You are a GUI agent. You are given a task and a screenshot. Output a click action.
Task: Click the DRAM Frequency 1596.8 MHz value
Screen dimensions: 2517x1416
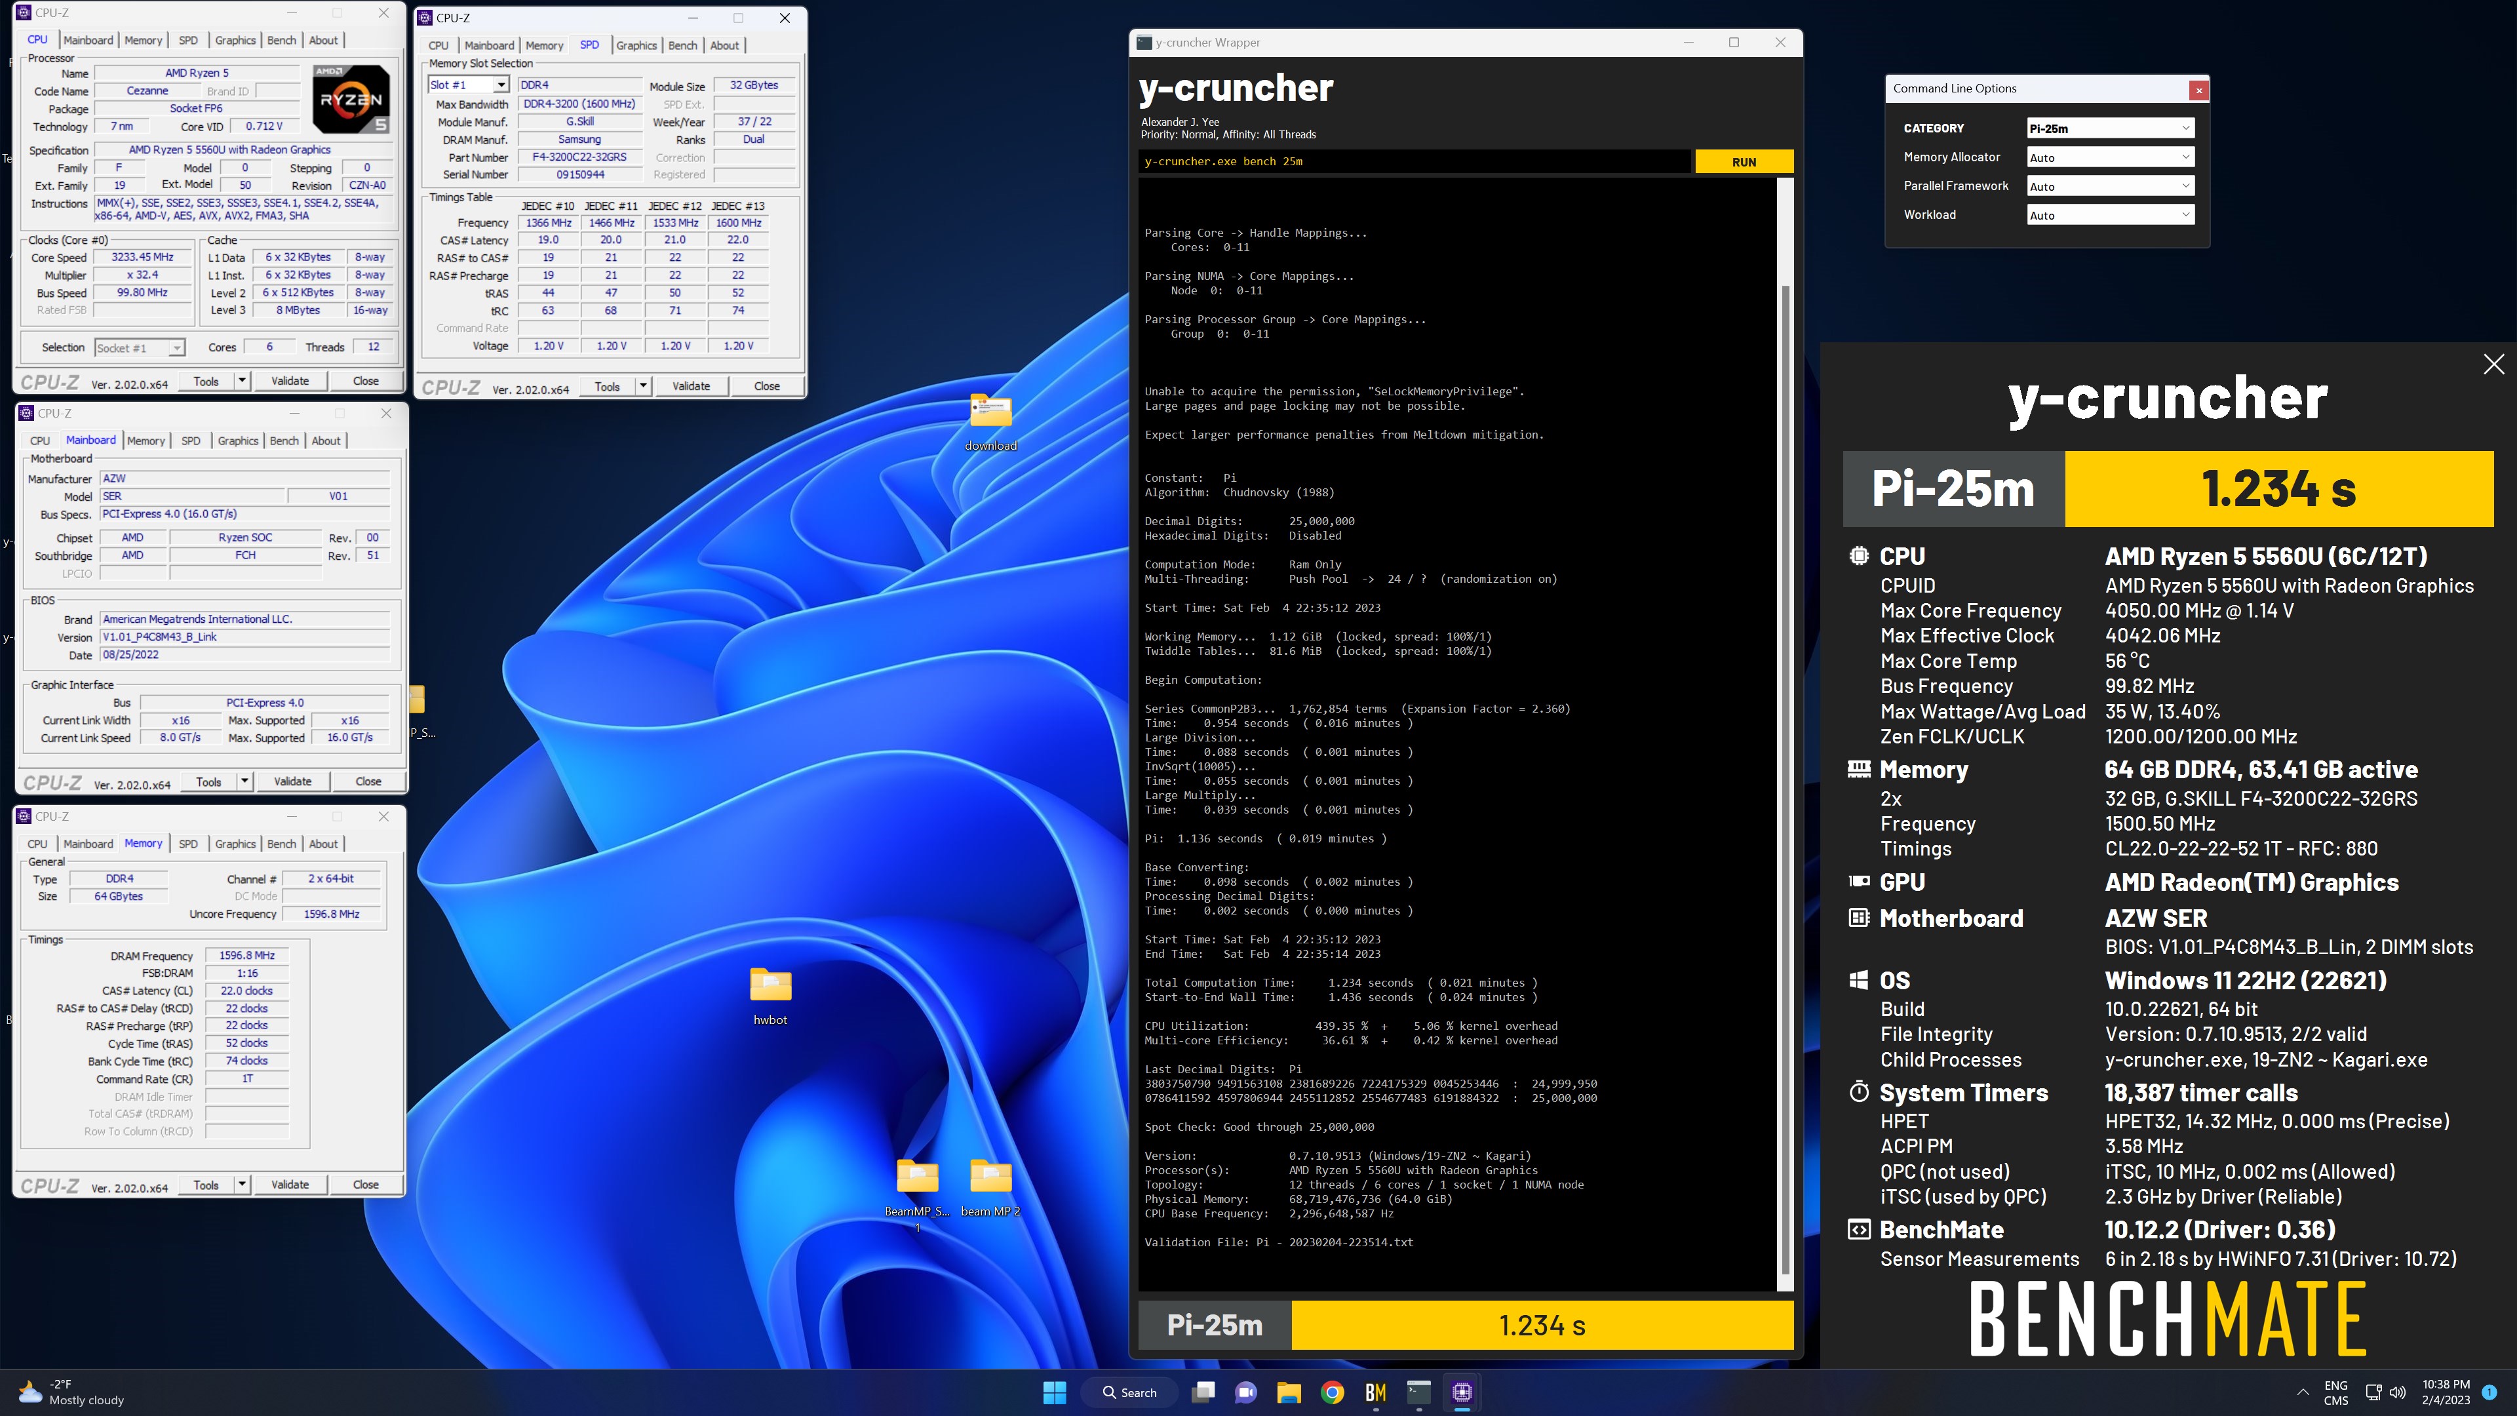247,956
